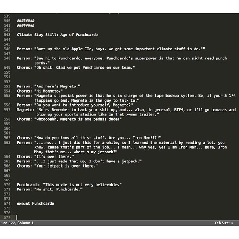Click line number 574 in the gutter
The image size is (239, 239).
pos(7,204)
